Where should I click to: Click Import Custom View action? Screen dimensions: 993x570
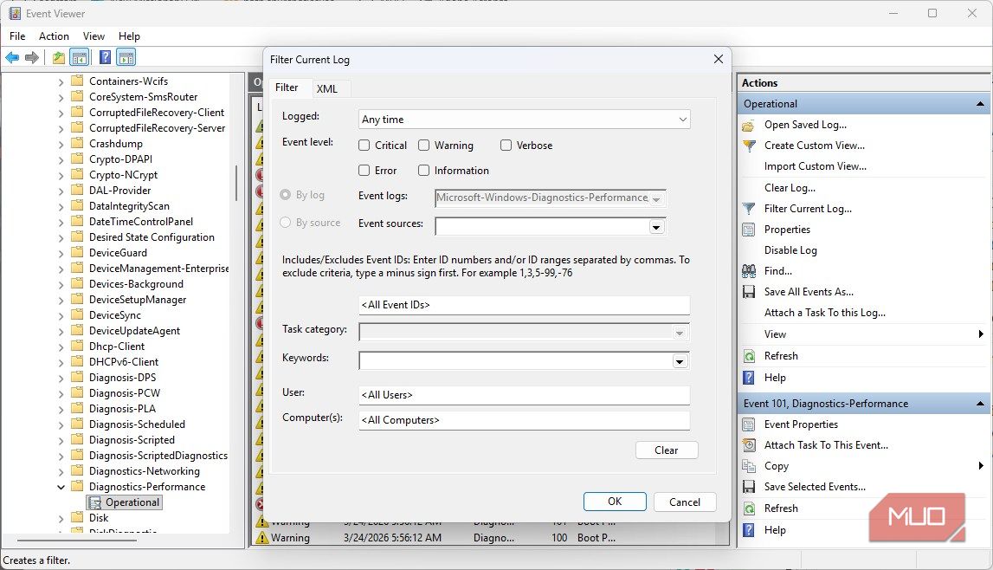815,166
